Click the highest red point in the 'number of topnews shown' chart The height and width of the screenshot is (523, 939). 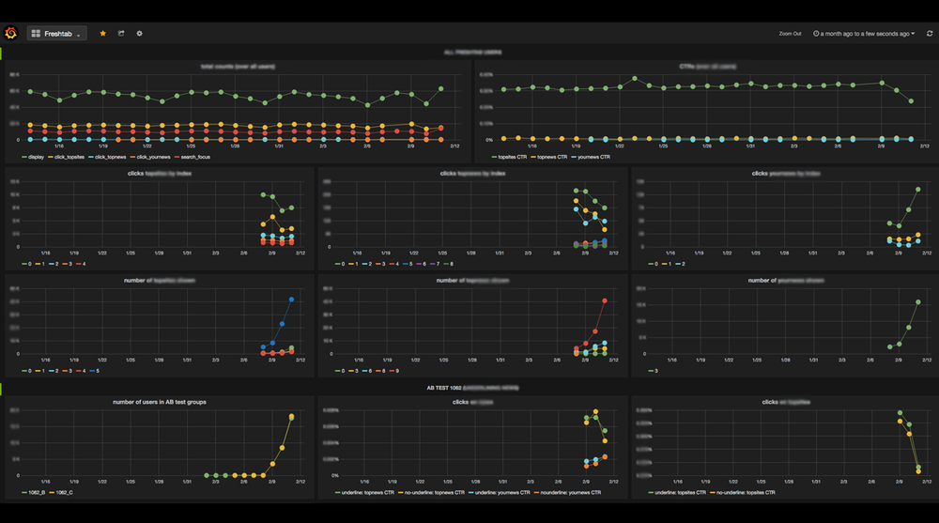(x=605, y=300)
